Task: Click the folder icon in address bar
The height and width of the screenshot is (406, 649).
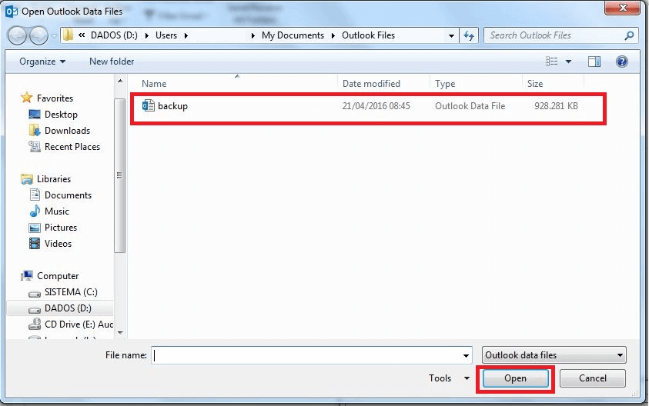Action: coord(69,35)
